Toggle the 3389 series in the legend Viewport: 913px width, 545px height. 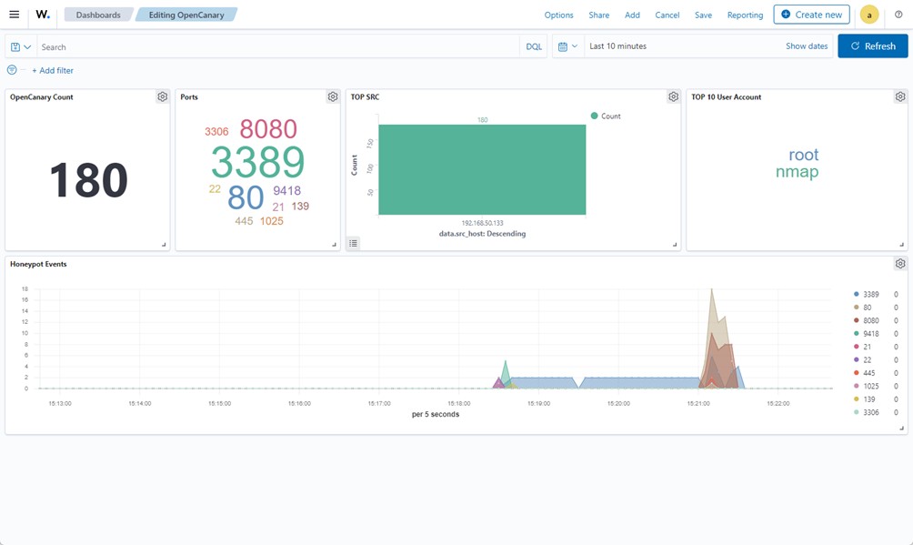(x=870, y=295)
